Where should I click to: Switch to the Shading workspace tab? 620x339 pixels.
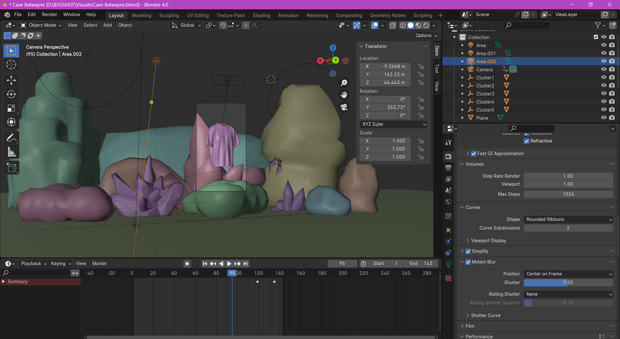click(x=262, y=15)
